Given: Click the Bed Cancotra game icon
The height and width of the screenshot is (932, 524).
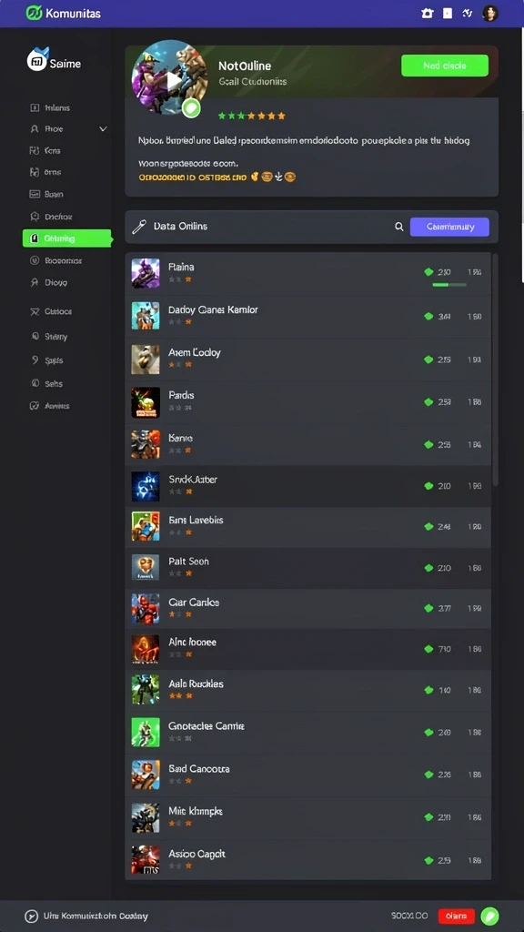Looking at the screenshot, I should tap(146, 775).
